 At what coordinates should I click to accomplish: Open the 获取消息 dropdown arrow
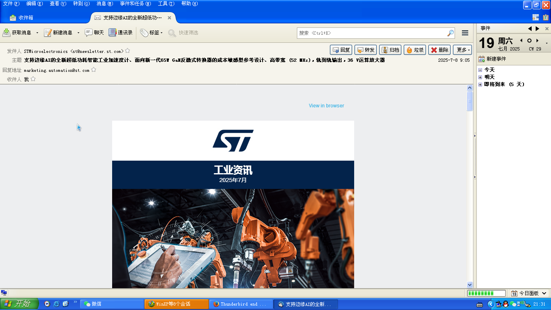(37, 33)
